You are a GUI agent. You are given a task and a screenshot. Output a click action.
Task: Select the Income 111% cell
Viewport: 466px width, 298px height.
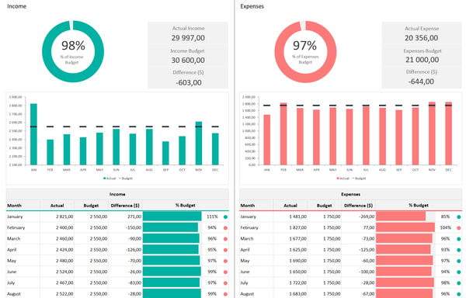[212, 217]
